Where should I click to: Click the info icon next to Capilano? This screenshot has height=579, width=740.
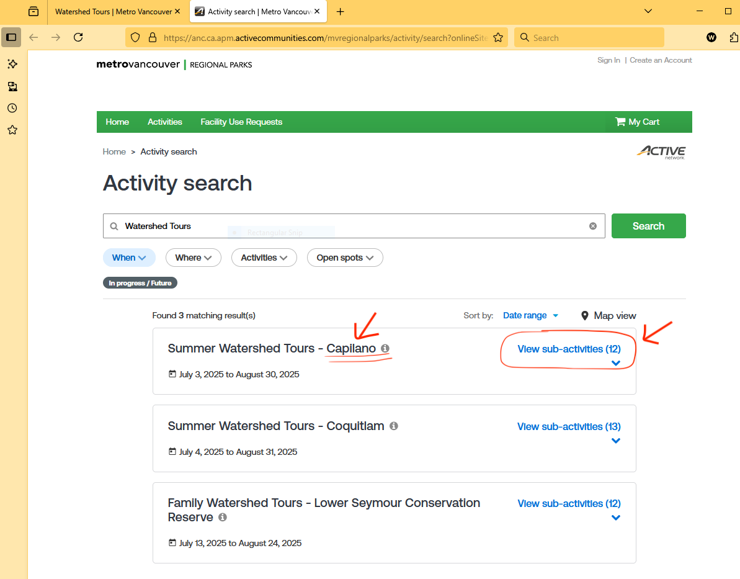point(385,349)
